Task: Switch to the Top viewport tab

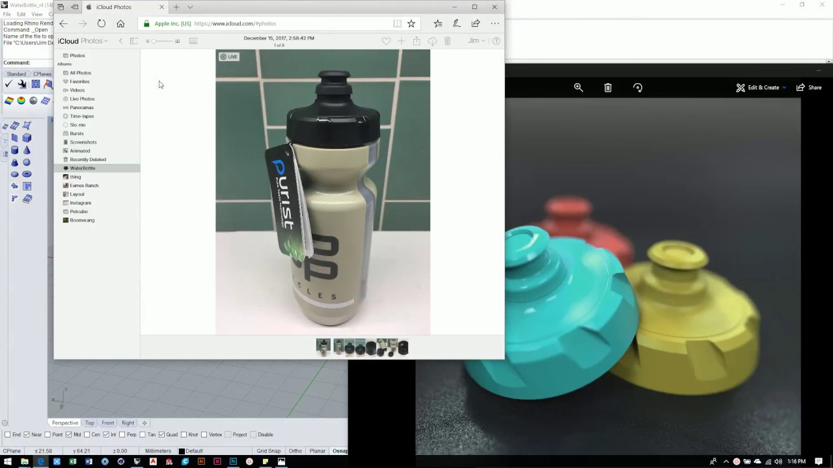Action: 90,423
